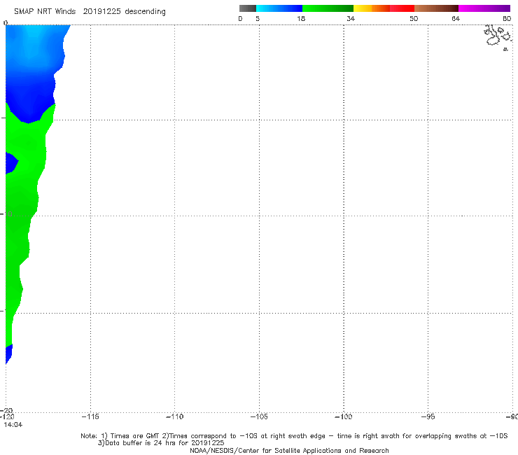Click the brown 50-64 color bar segment
The height and width of the screenshot is (455, 518).
click(436, 8)
